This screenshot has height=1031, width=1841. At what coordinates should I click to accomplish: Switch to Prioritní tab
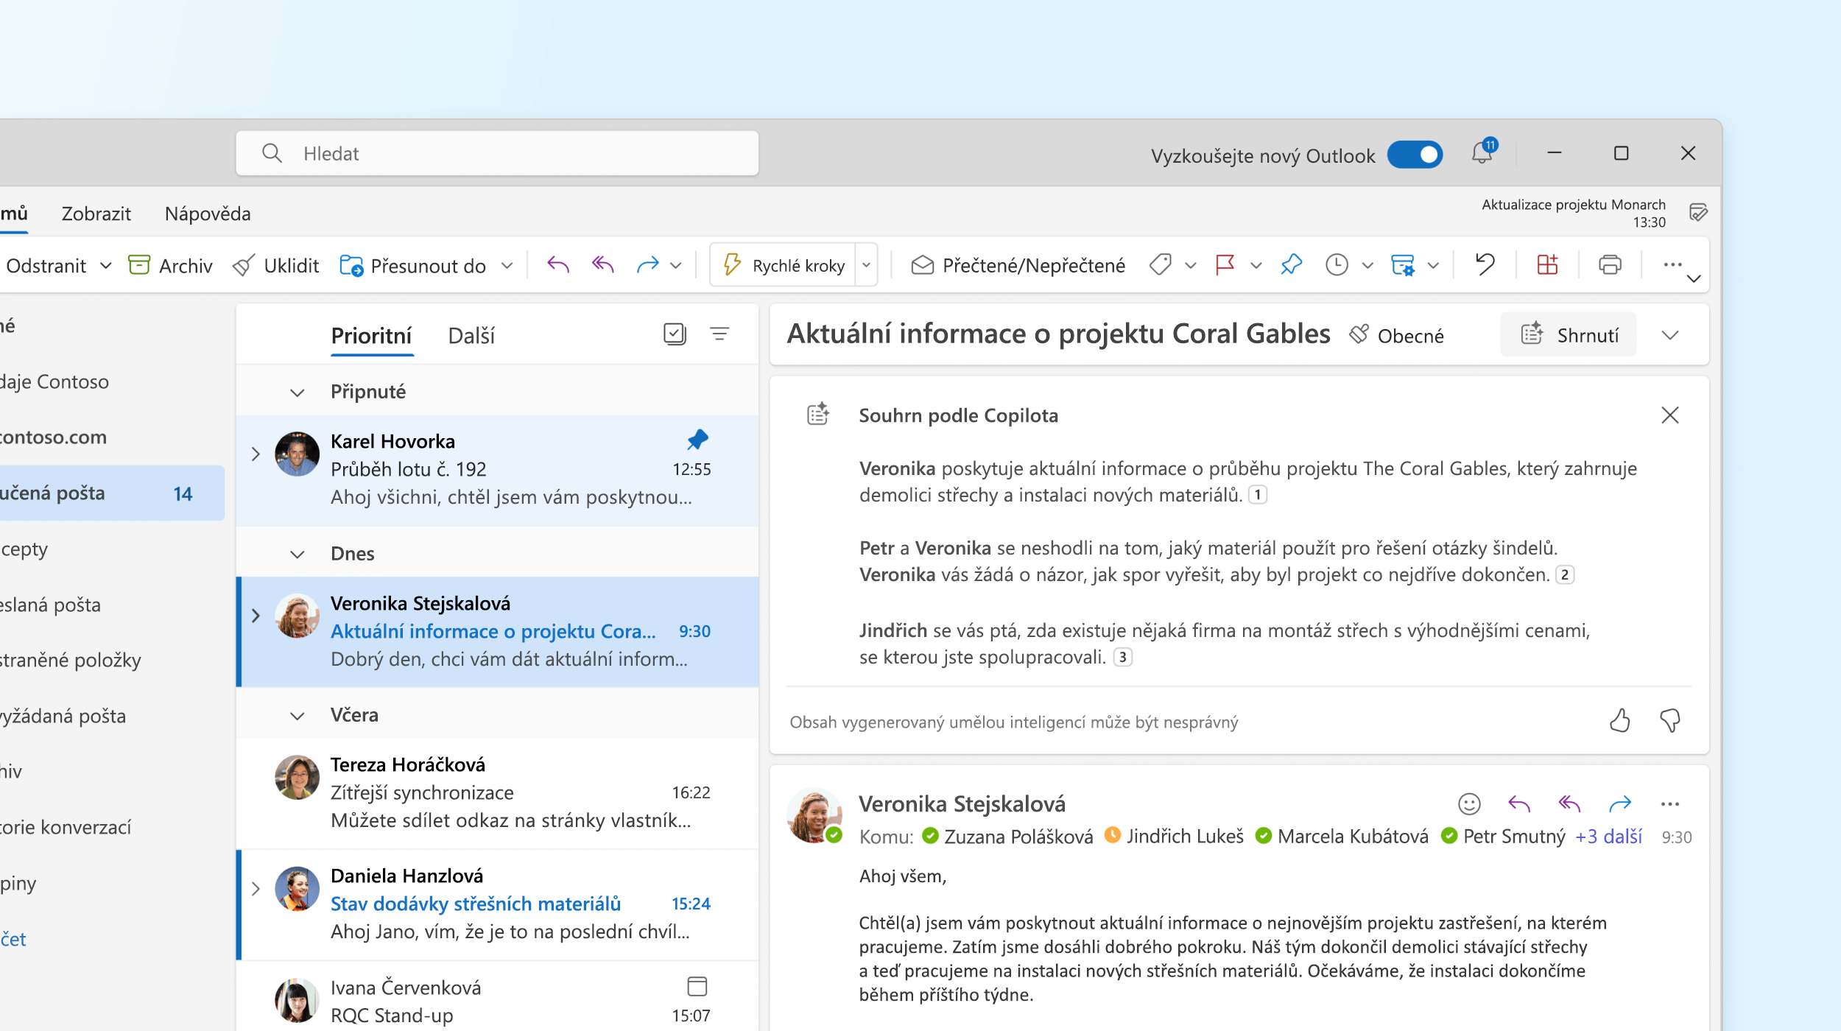coord(371,336)
